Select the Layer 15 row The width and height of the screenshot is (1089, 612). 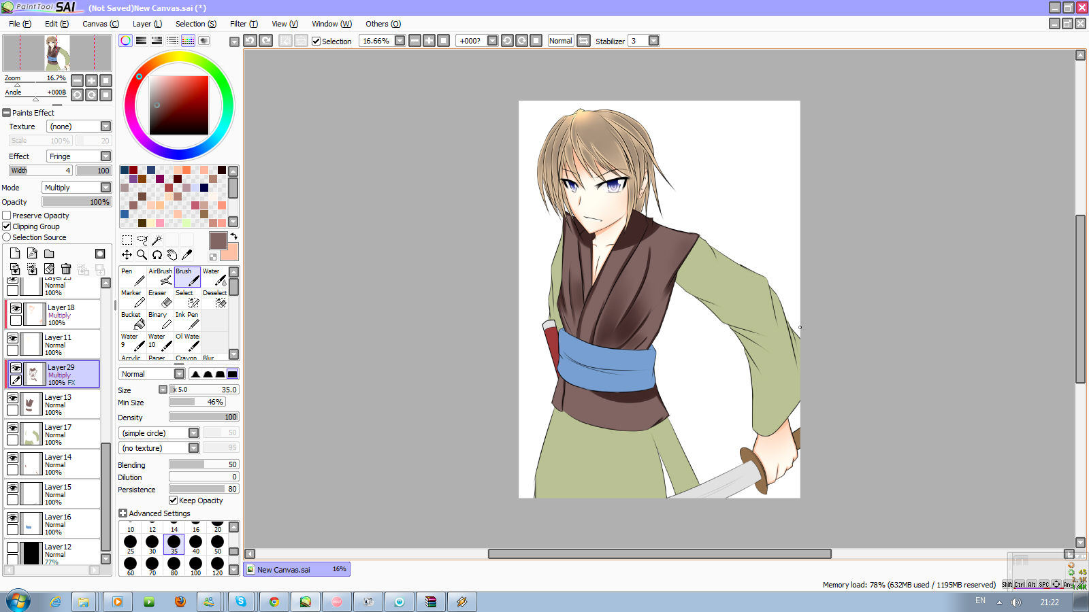pos(52,494)
